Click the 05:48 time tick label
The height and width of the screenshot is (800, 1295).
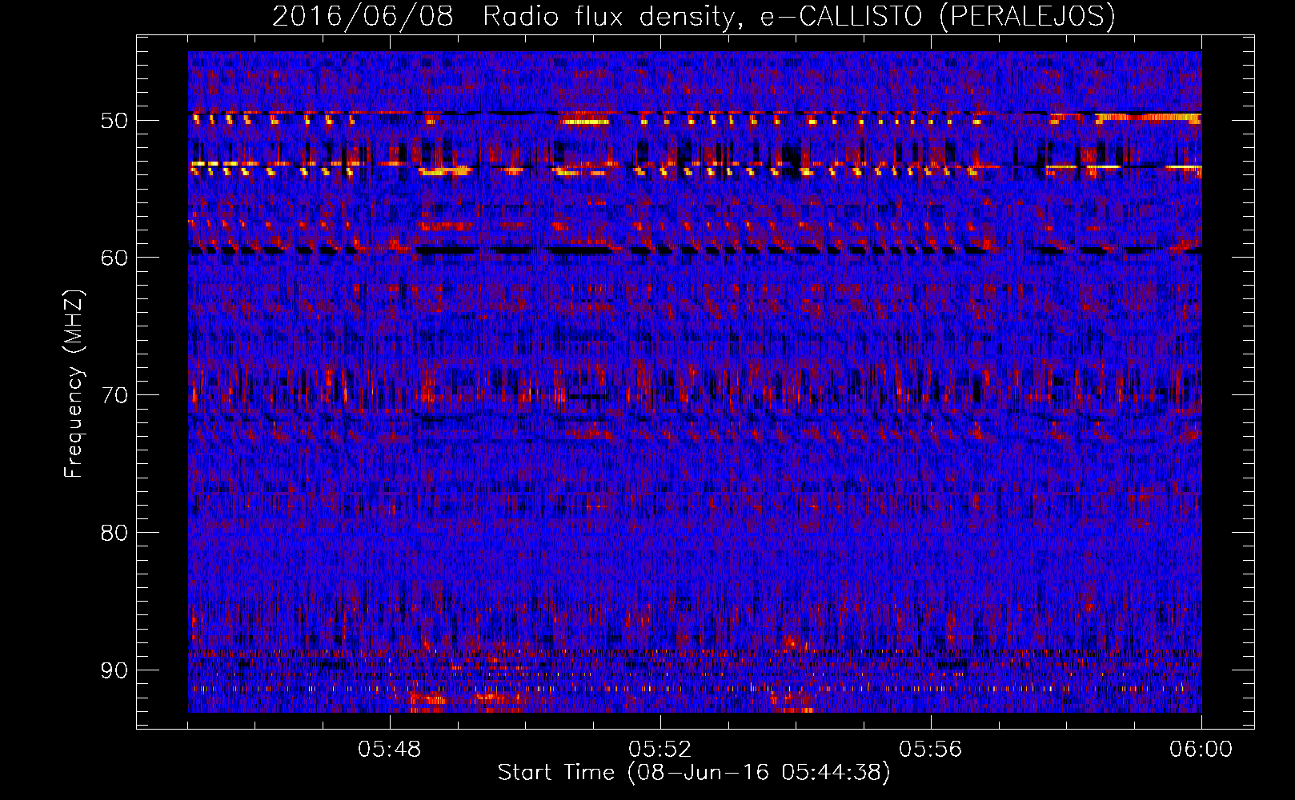[x=390, y=750]
